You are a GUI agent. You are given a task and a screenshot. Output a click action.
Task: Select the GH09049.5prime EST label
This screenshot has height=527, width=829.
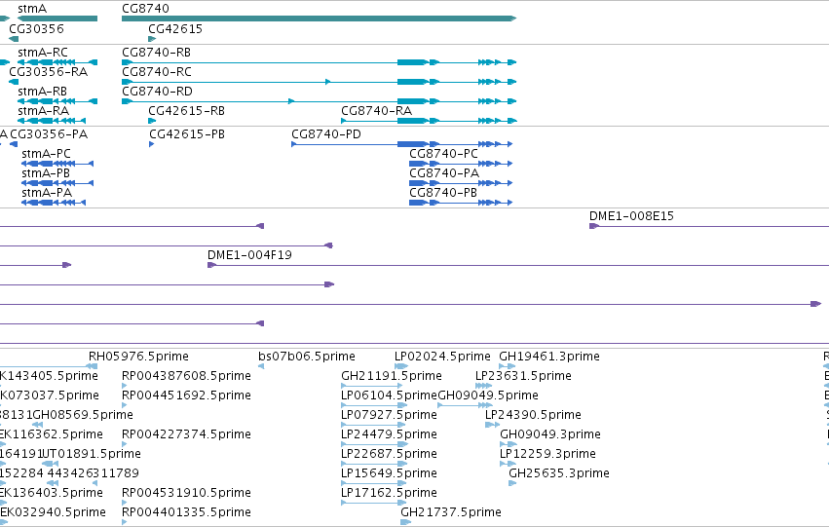point(488,395)
